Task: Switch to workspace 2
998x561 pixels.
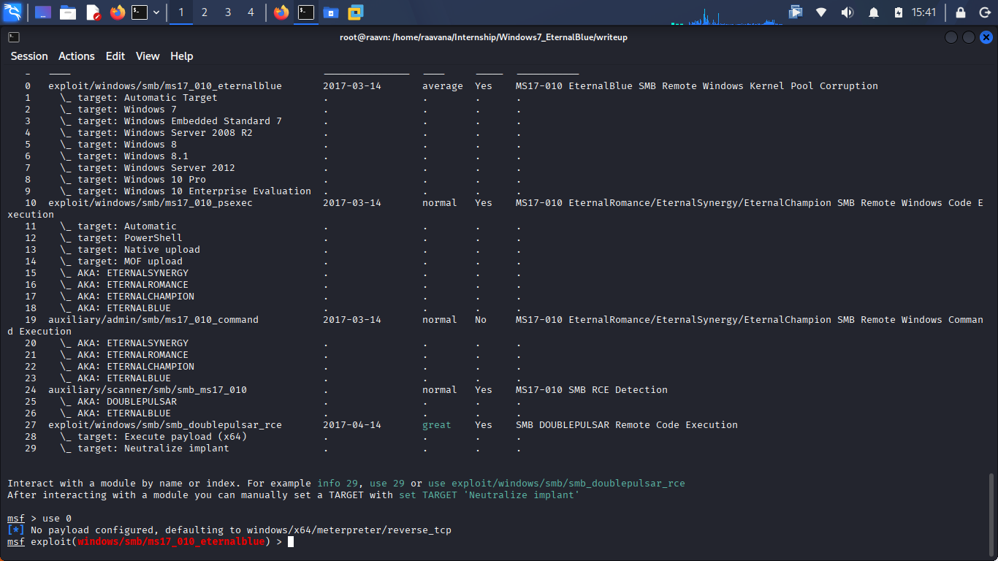Action: pyautogui.click(x=204, y=12)
